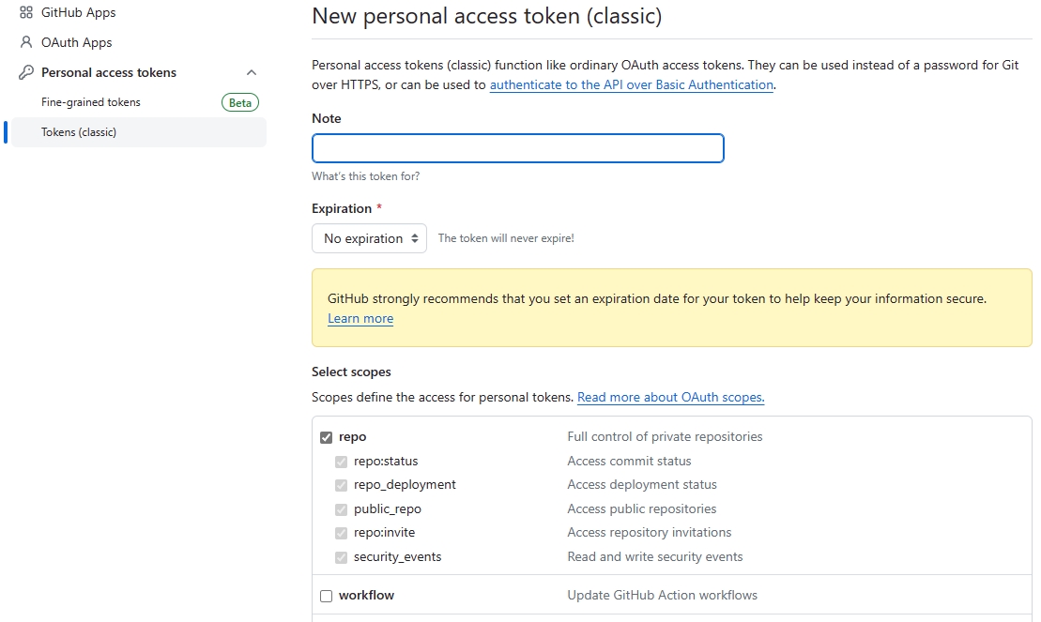Toggle the repo:status checkbox

click(x=342, y=462)
